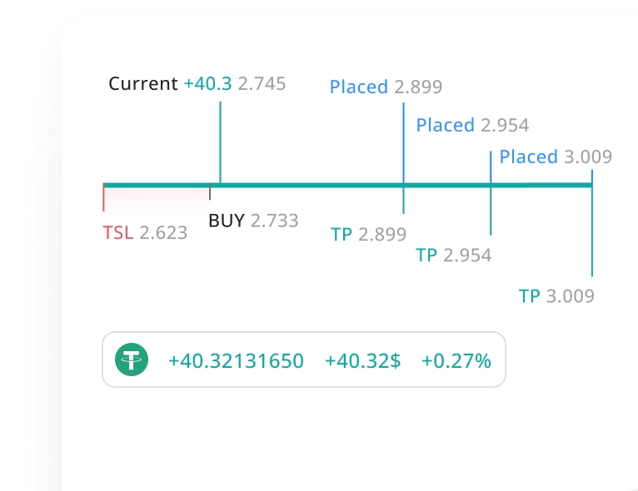Viewport: 638px width, 491px height.
Task: Select the Placed 3.009 order label
Action: click(556, 156)
